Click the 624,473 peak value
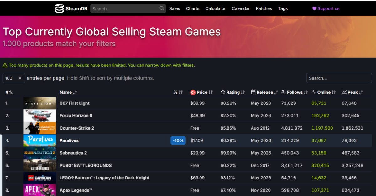 351,190
